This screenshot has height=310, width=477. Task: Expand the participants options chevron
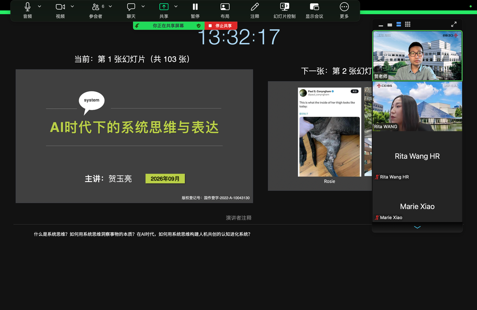click(x=110, y=6)
